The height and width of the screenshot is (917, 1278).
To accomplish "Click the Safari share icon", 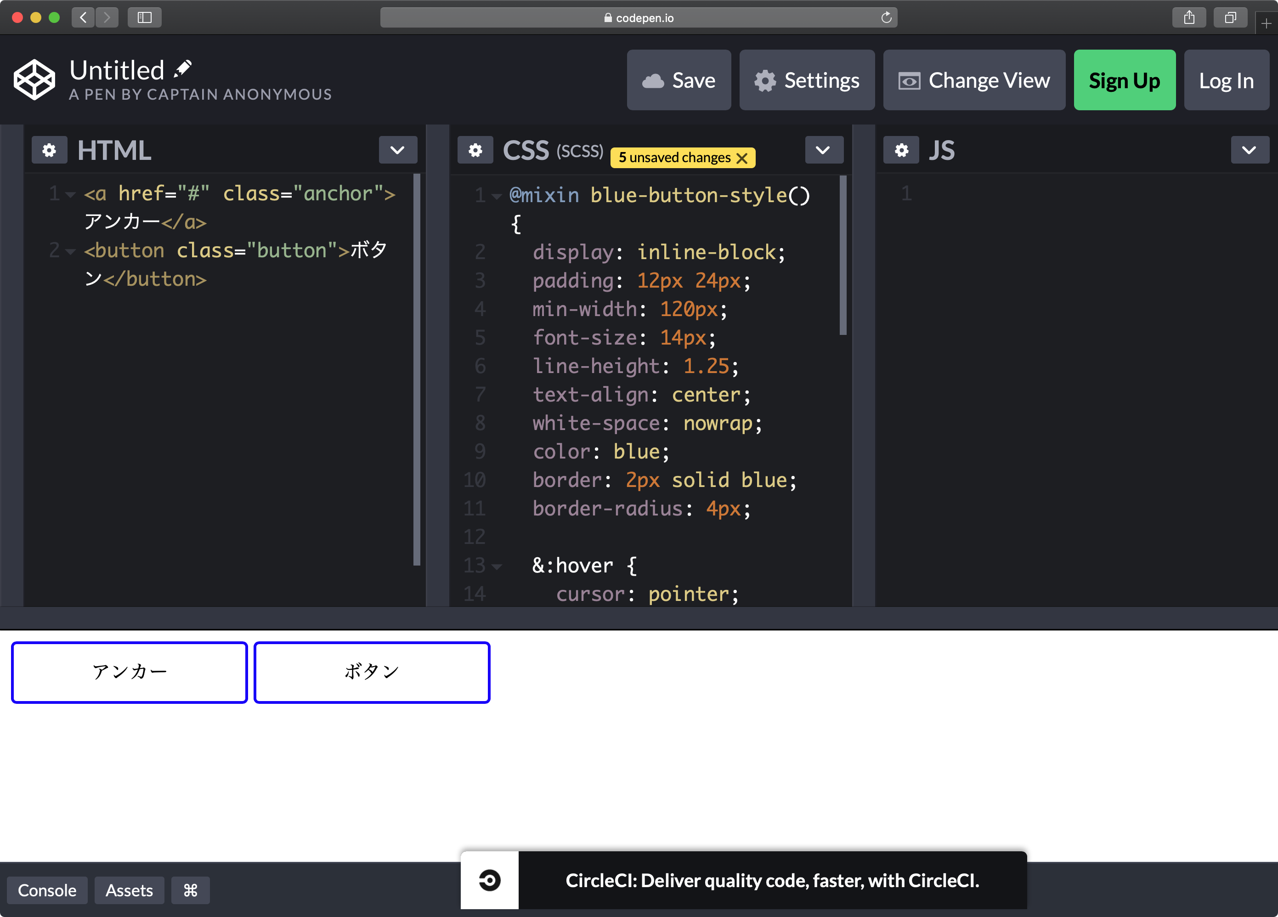I will click(1189, 17).
